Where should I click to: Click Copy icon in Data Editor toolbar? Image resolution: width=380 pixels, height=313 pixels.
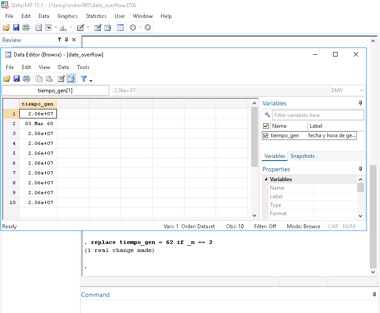tap(39, 78)
